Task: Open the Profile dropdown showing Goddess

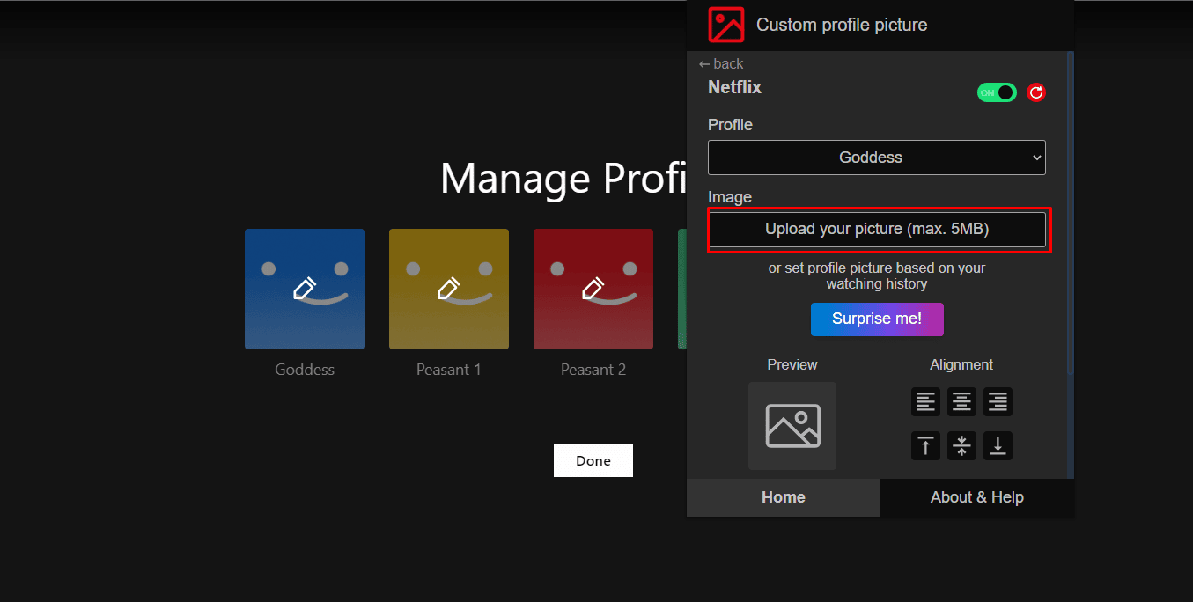Action: (877, 158)
